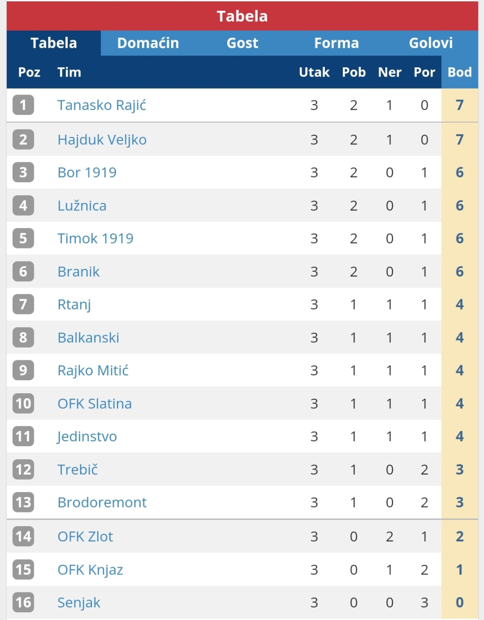Show the Golovi tab
Viewport: 484px width, 620px height.
point(431,43)
